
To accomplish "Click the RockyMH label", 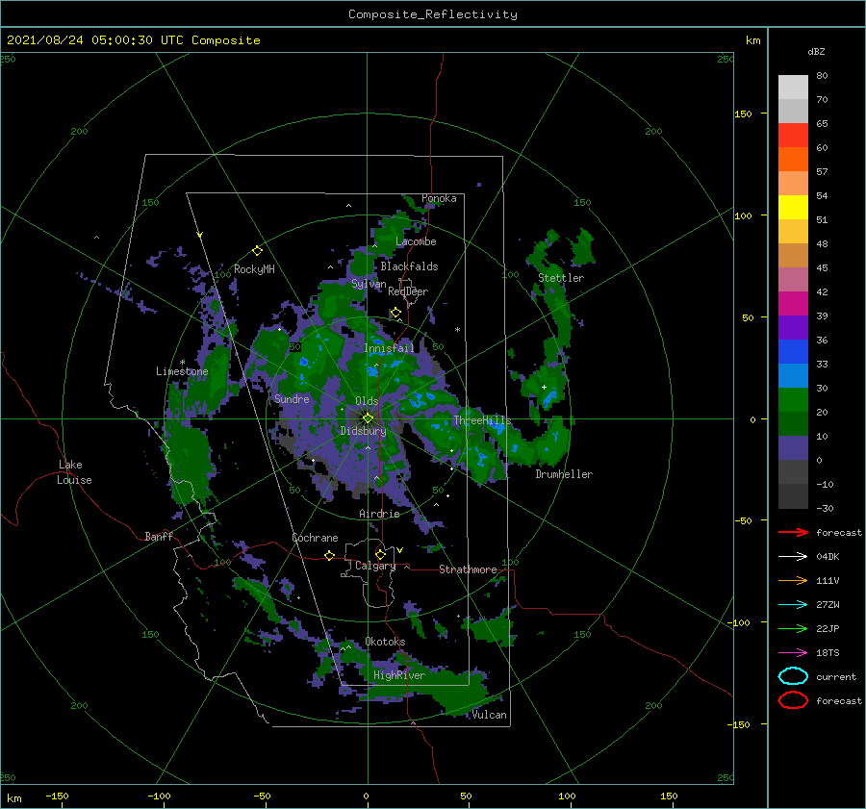I will (x=254, y=269).
